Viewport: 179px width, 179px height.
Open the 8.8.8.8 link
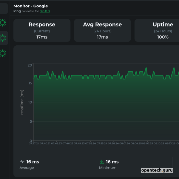[45, 11]
